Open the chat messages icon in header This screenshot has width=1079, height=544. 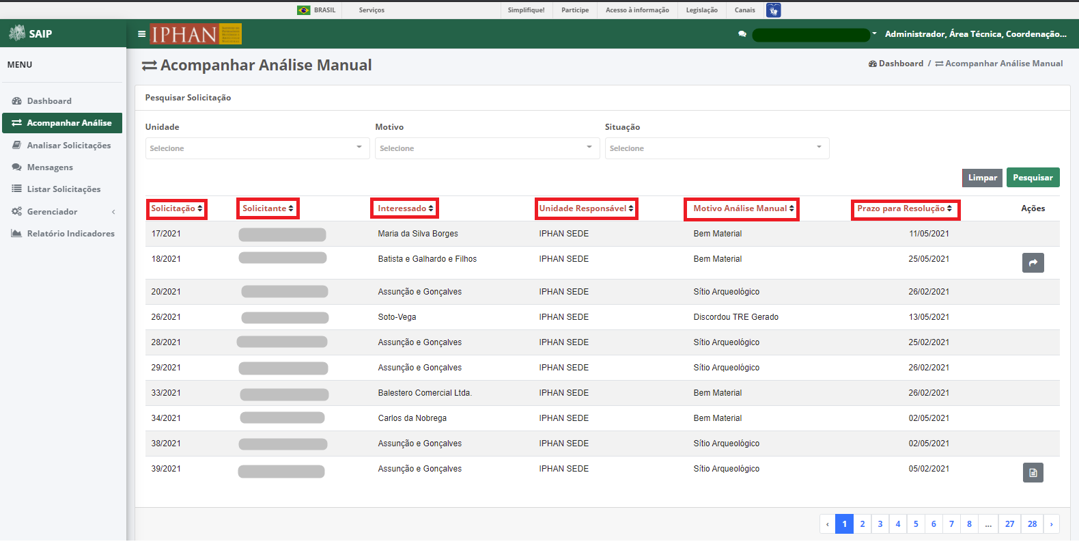(x=742, y=33)
